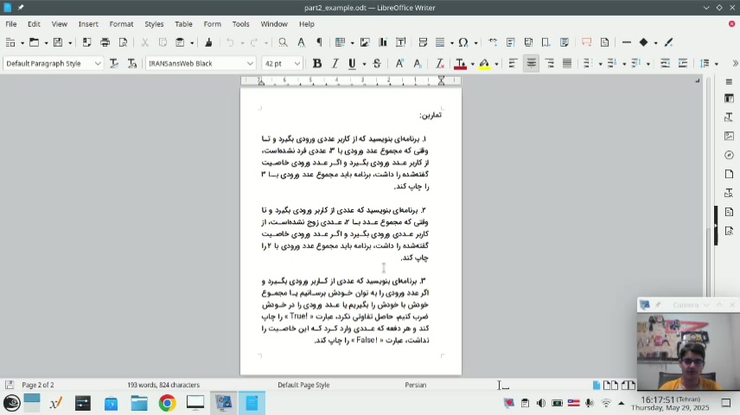740x415 pixels.
Task: Select single-page view in status bar
Action: (596, 386)
